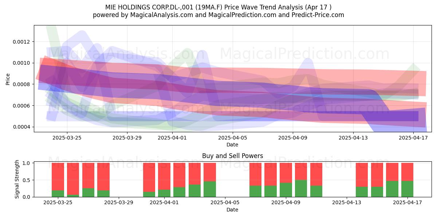This screenshot has height=218, width=437.
Task: Click the red sell portion of the 2025-04-09 bar
Action: coord(286,173)
